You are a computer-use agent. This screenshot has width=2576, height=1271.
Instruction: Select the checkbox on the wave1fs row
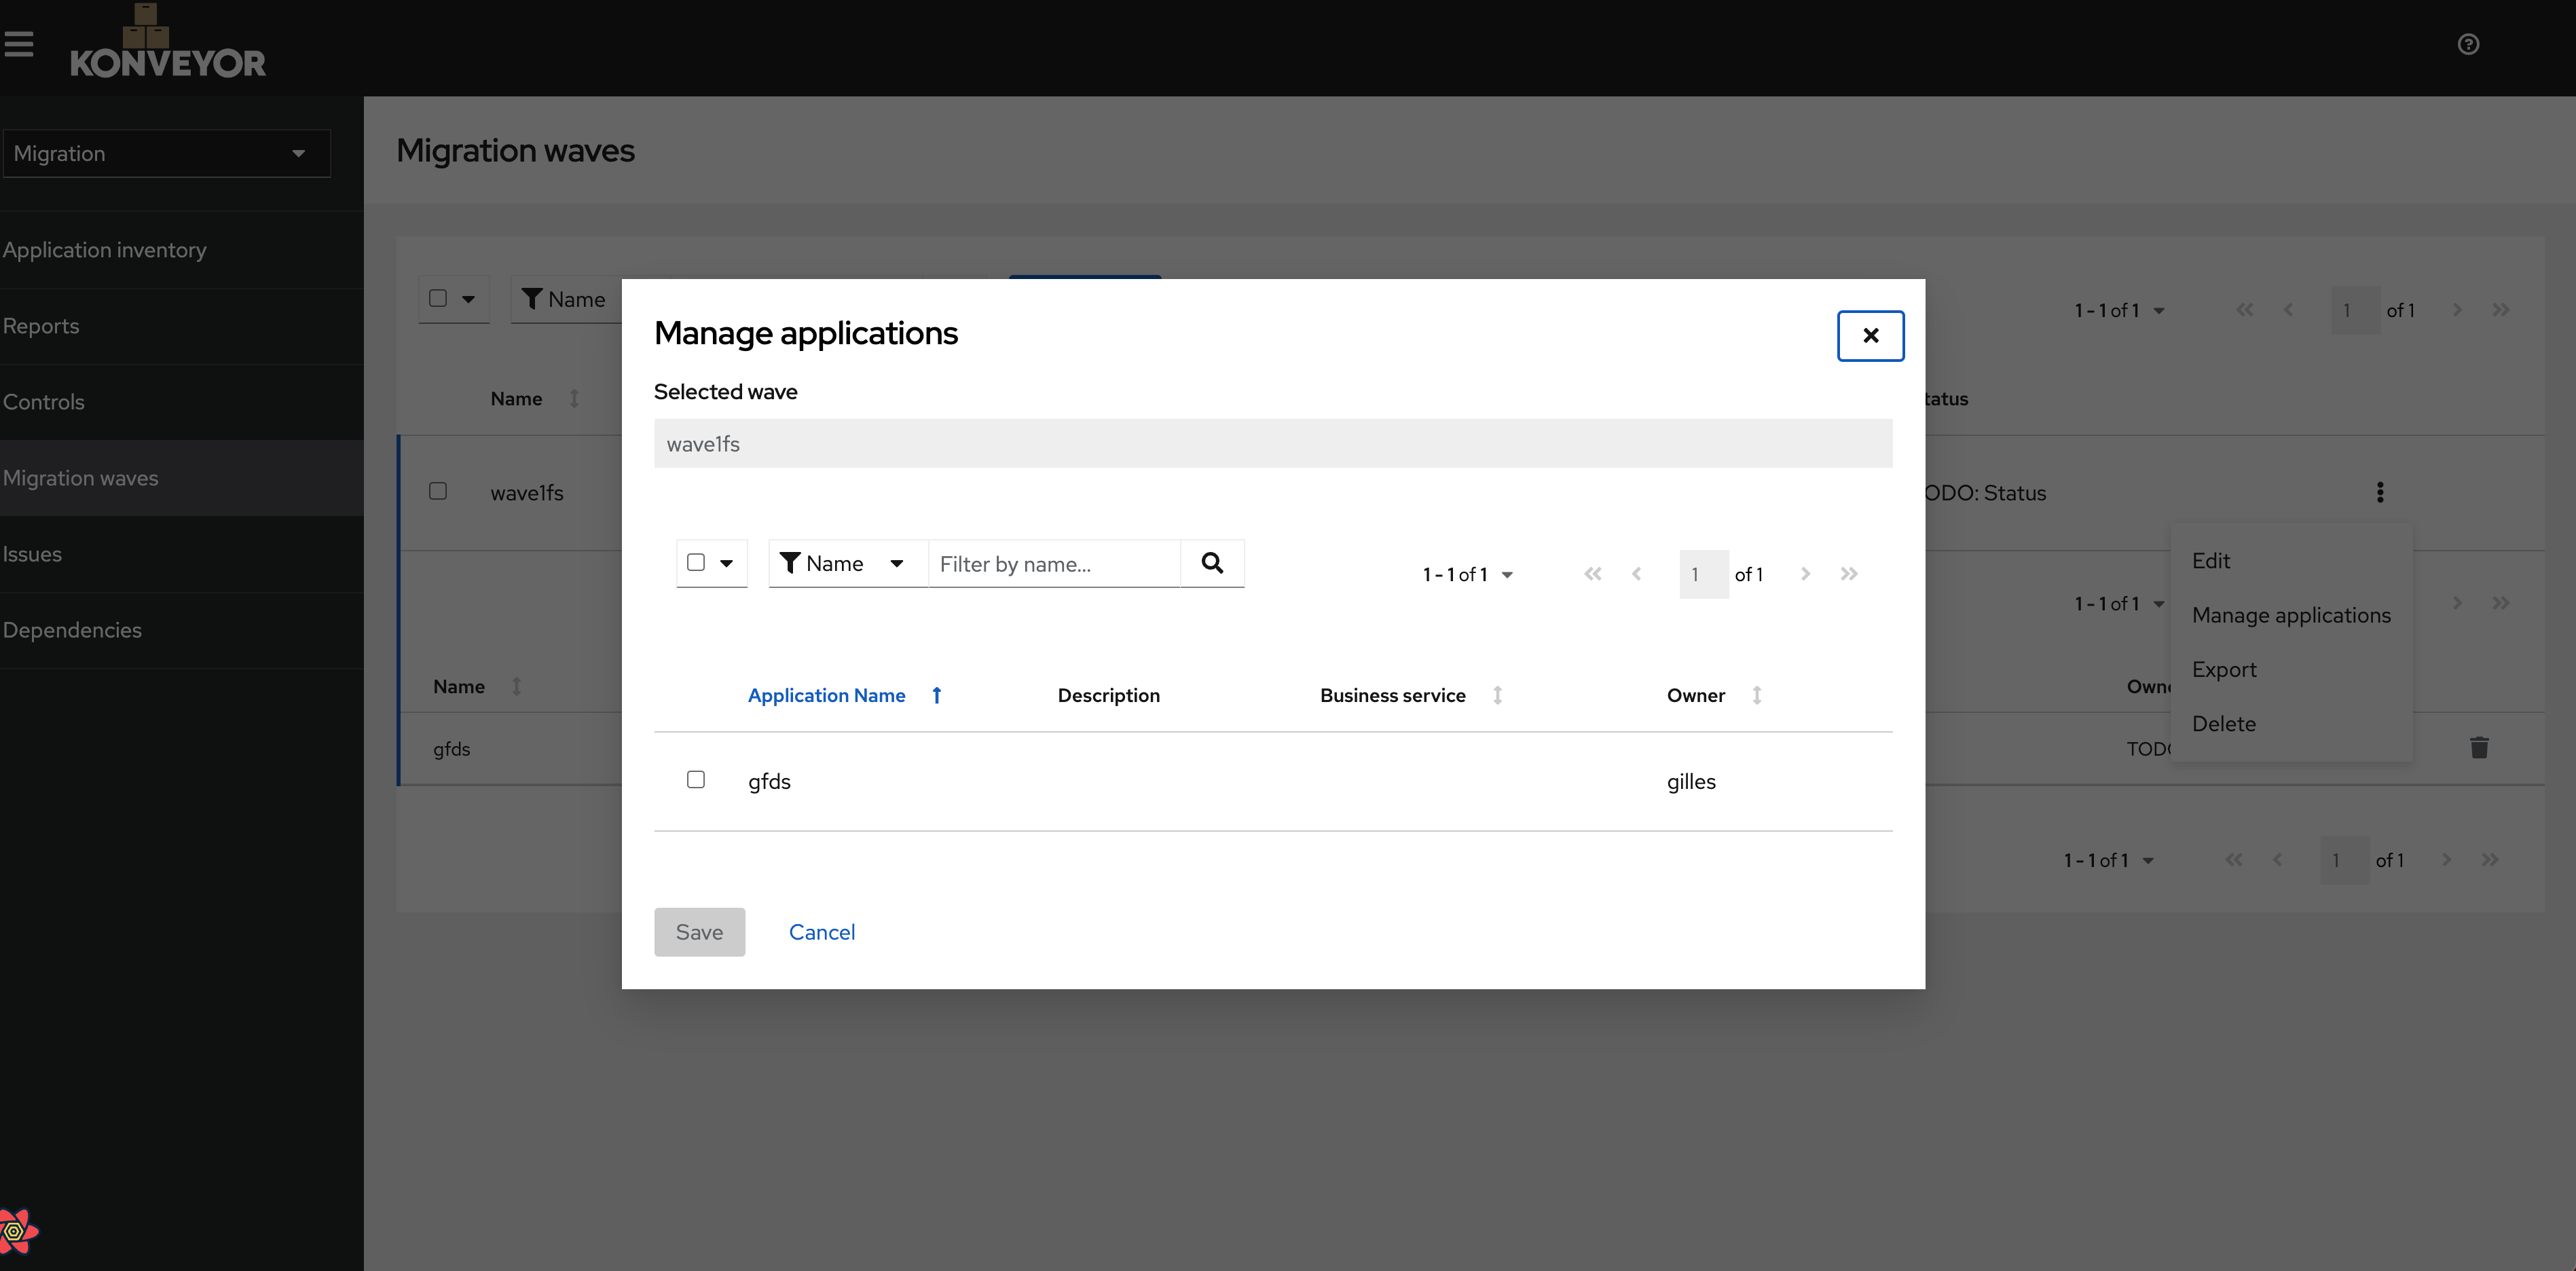pos(437,491)
